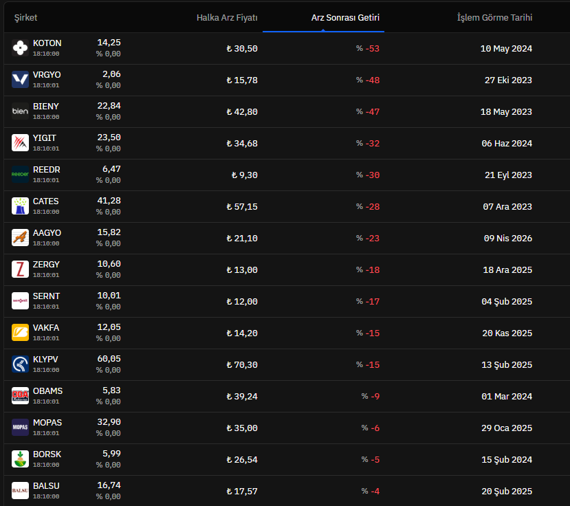This screenshot has height=506, width=570.
Task: Click REEDR's offering price ₺ 9,30
Action: 245,175
